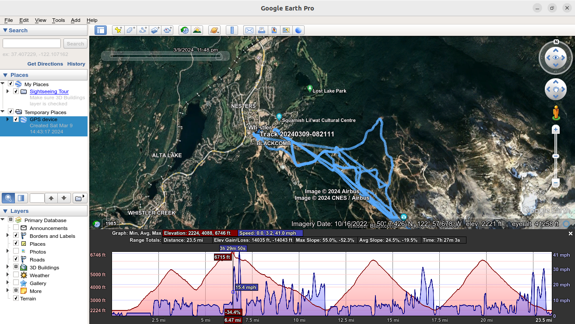Open the planet switcher toolbar button
This screenshot has height=324, width=575.
[214, 30]
